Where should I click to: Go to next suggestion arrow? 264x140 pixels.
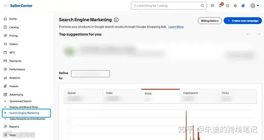click(258, 34)
